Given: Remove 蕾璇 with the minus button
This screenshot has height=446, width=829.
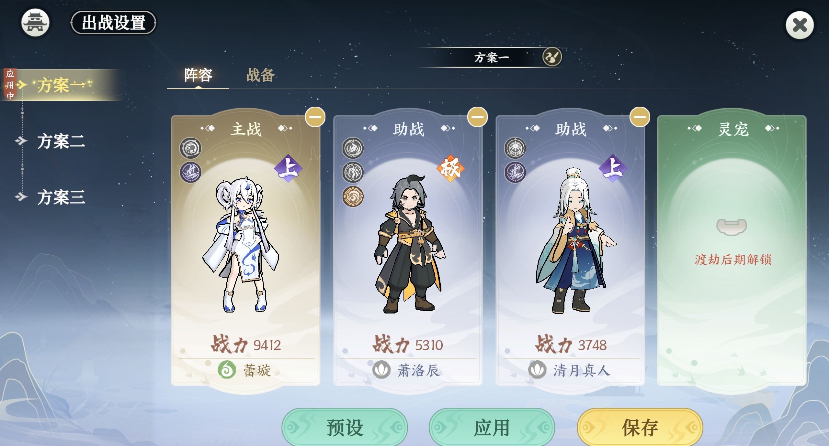Looking at the screenshot, I should 315,117.
